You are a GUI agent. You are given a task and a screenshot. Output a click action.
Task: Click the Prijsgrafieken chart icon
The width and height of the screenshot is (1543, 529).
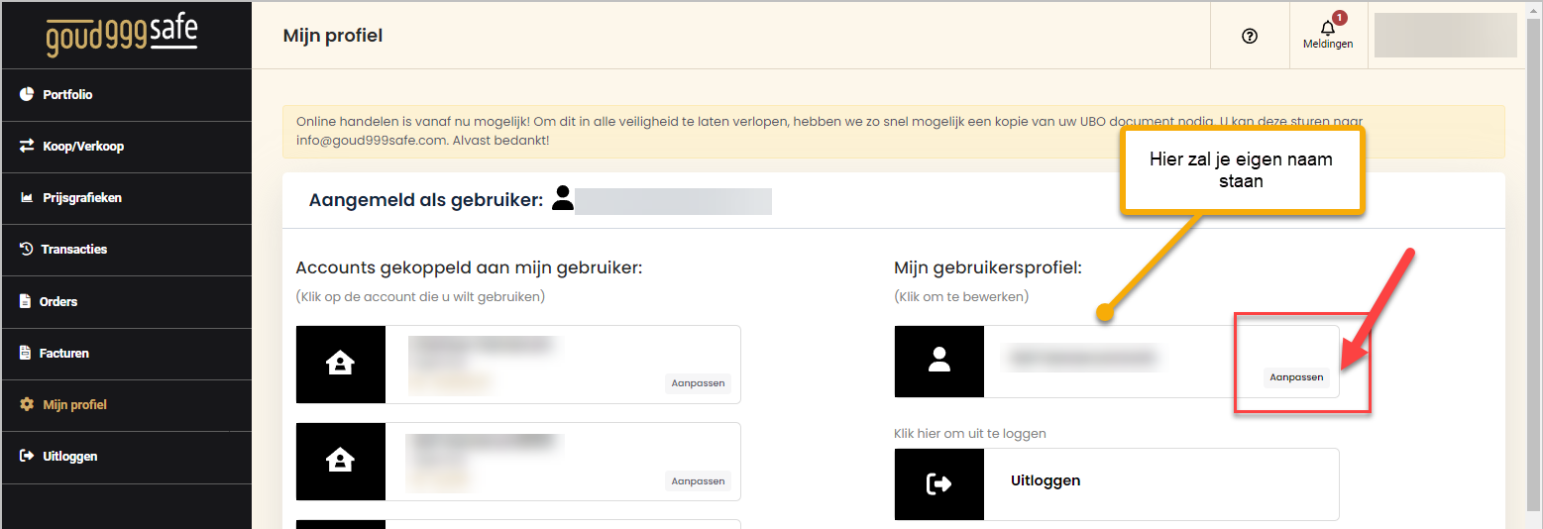(27, 198)
